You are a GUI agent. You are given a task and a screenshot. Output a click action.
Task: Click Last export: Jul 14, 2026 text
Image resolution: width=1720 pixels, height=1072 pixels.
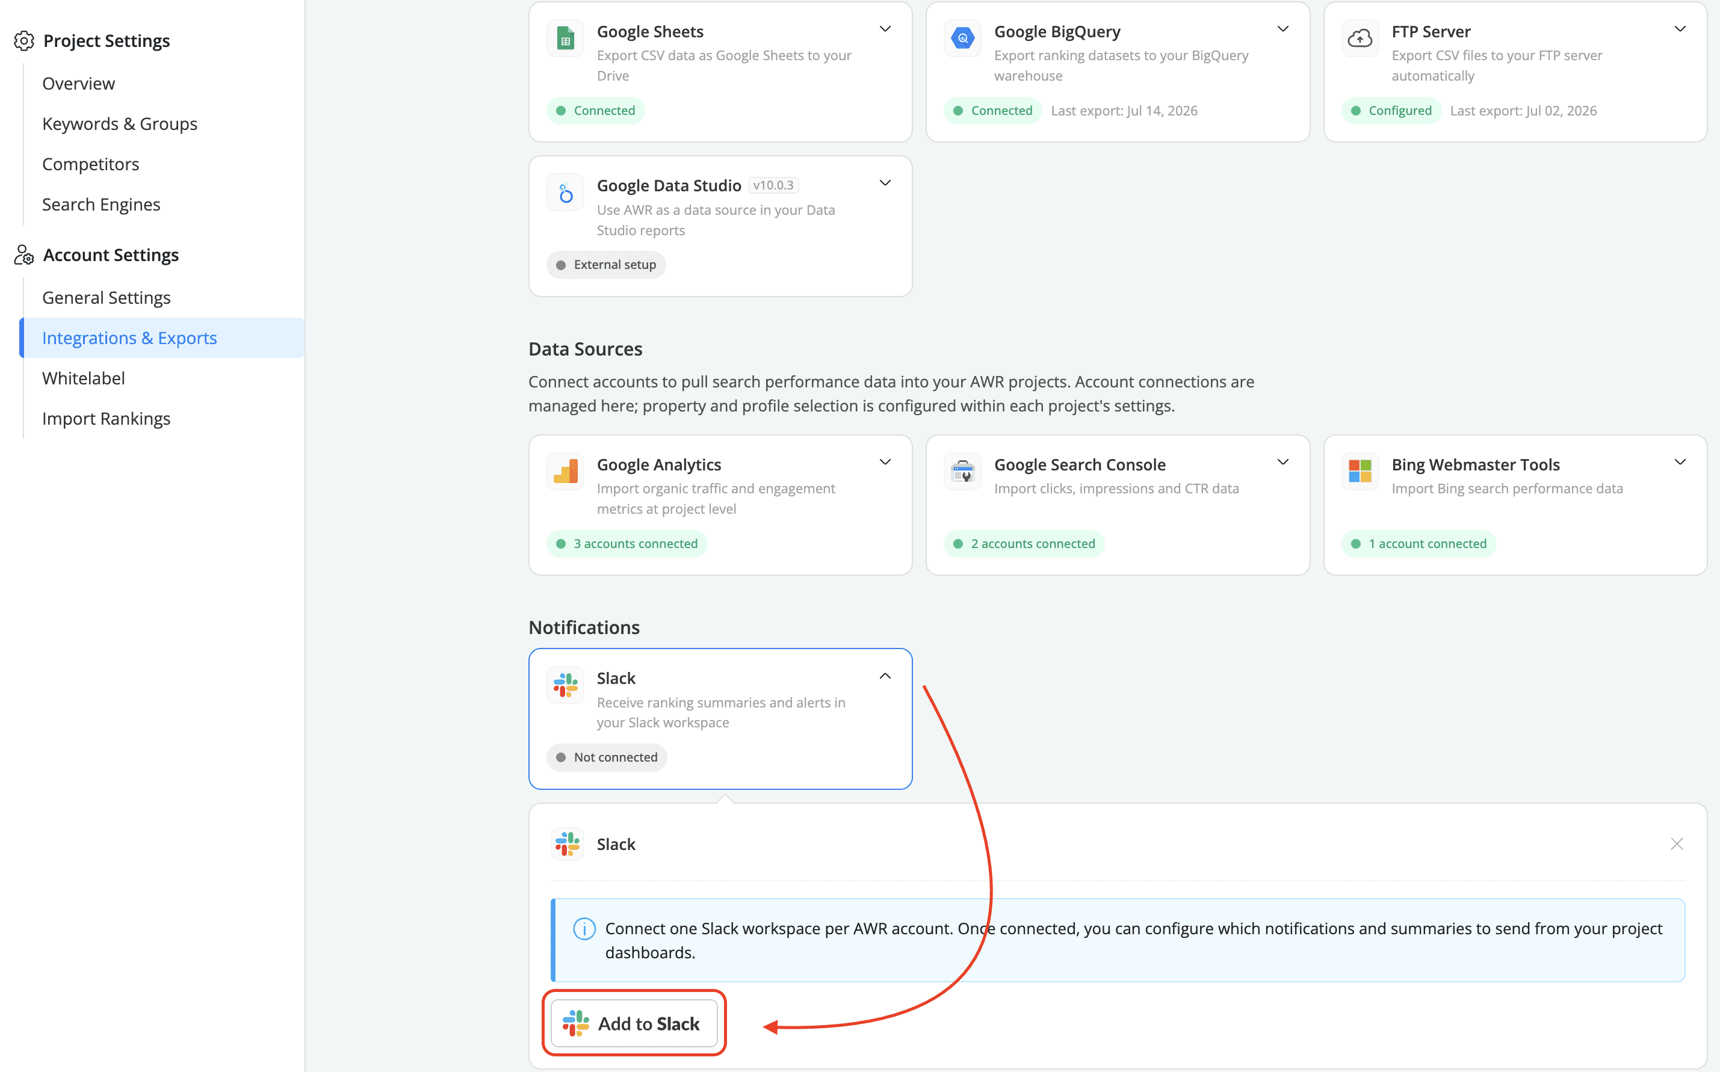click(1124, 111)
